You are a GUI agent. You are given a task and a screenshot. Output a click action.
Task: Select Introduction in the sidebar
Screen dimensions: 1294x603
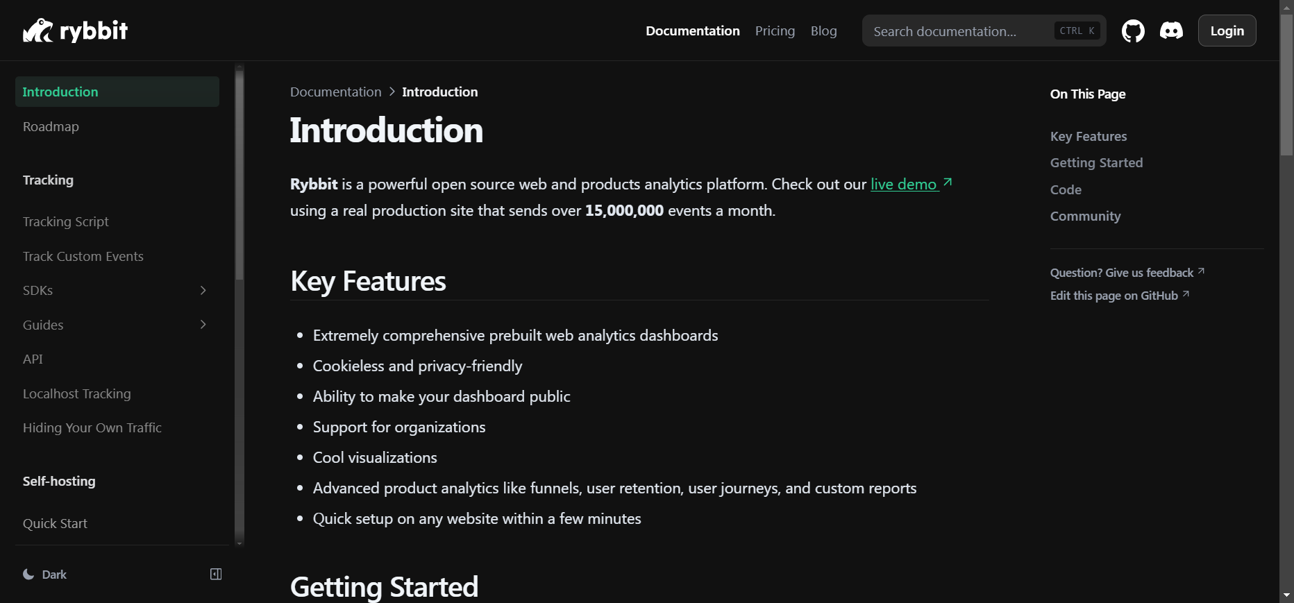point(117,92)
